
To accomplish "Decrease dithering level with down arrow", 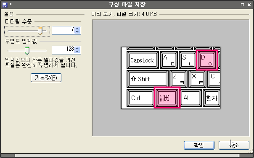I will pyautogui.click(x=77, y=32).
